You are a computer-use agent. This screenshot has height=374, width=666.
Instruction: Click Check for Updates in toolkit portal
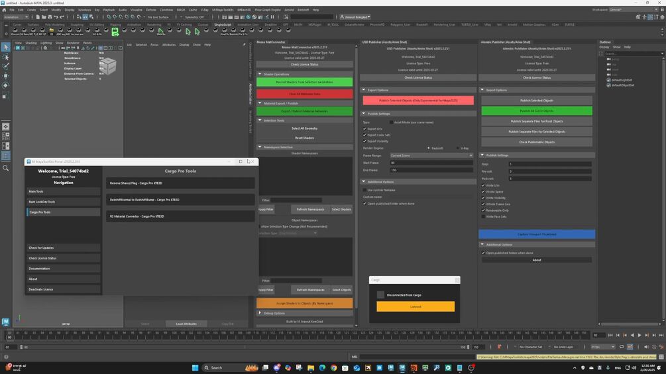coord(64,248)
